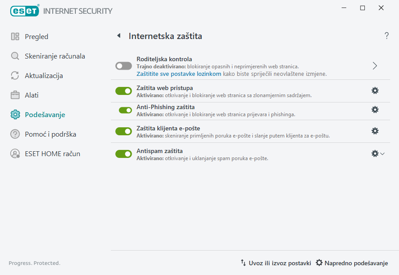Turn off Antispam zaštita
This screenshot has height=275, width=399.
(123, 154)
